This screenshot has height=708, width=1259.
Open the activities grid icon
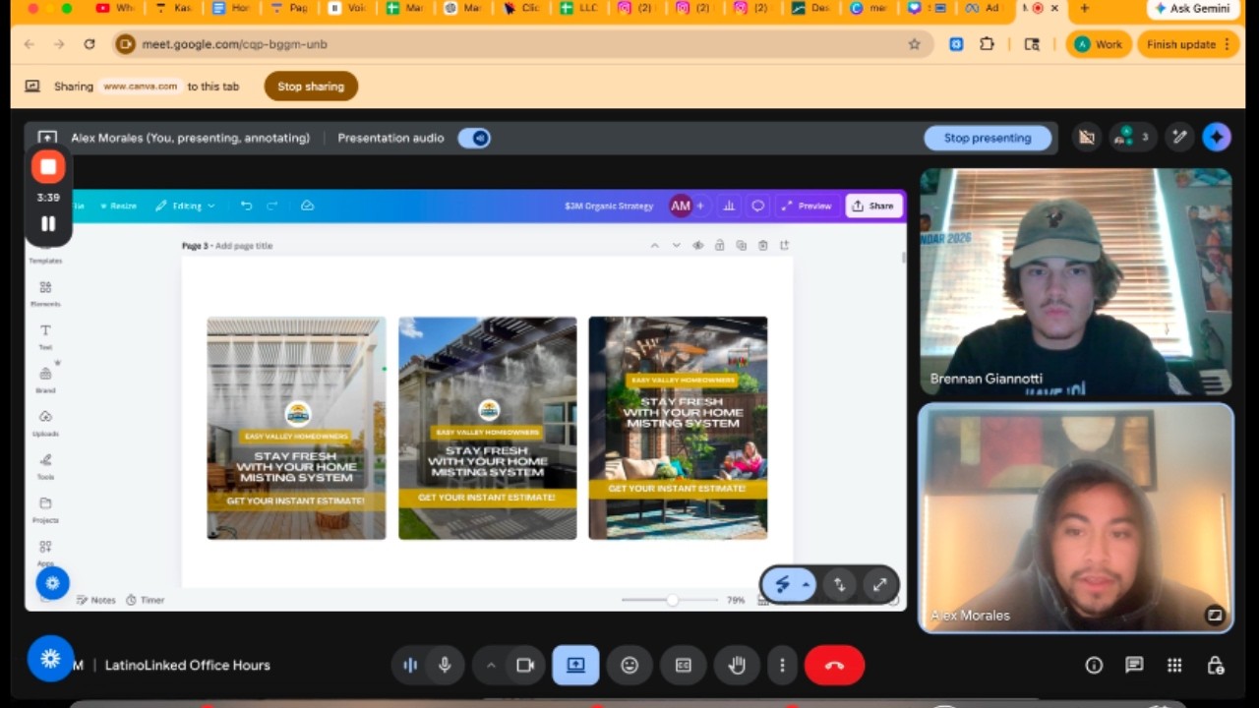[x=1174, y=666]
